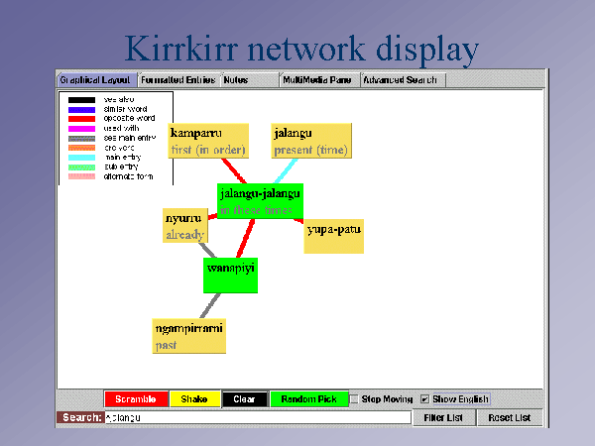Screen dimensions: 595x446
Task: Select the jalangu word node
Action: [311, 141]
